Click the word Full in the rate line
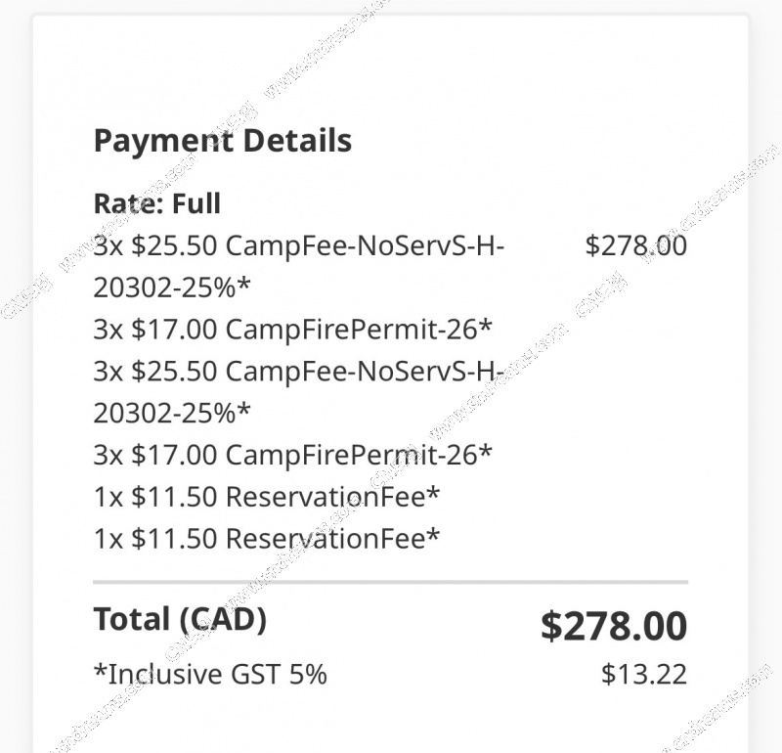The height and width of the screenshot is (753, 782). [196, 203]
